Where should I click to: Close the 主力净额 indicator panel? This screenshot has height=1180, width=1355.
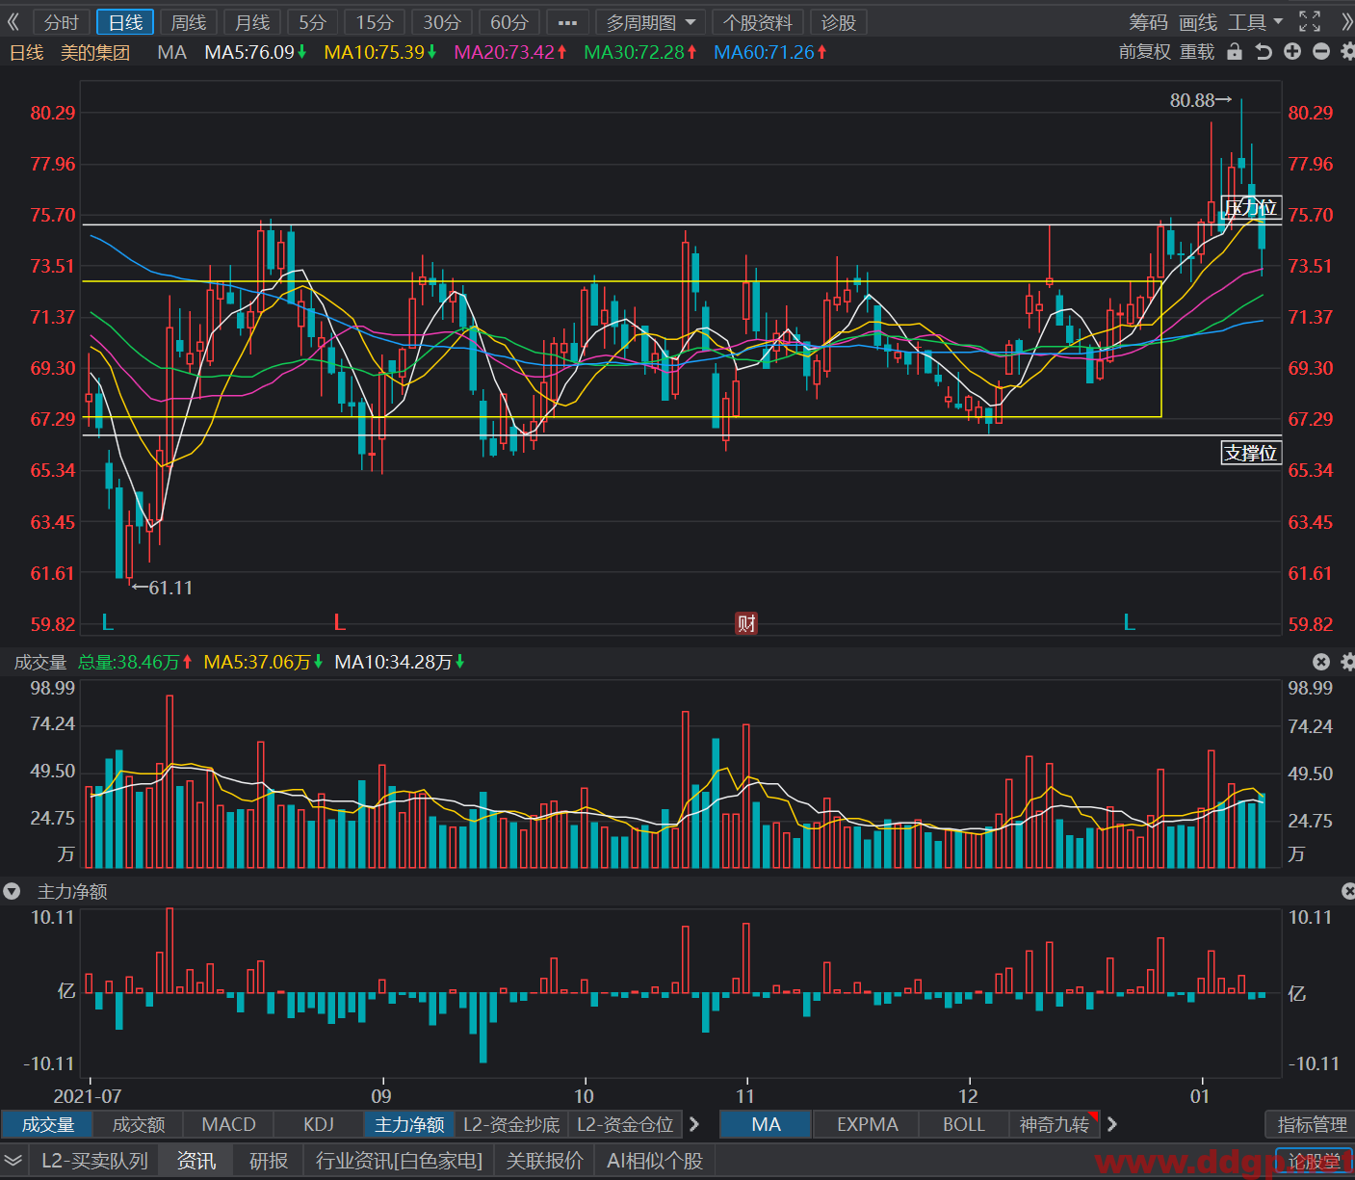(1348, 892)
